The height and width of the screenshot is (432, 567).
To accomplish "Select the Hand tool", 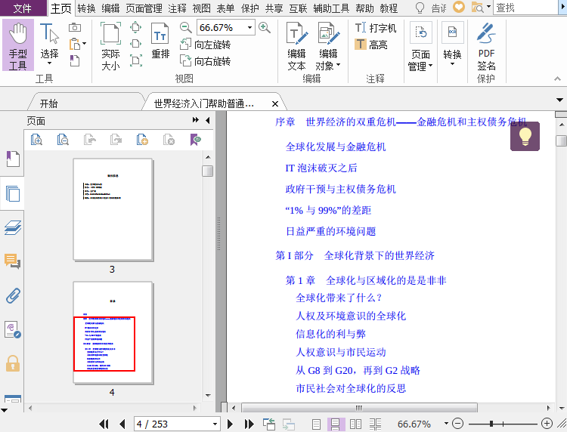I will (17, 45).
